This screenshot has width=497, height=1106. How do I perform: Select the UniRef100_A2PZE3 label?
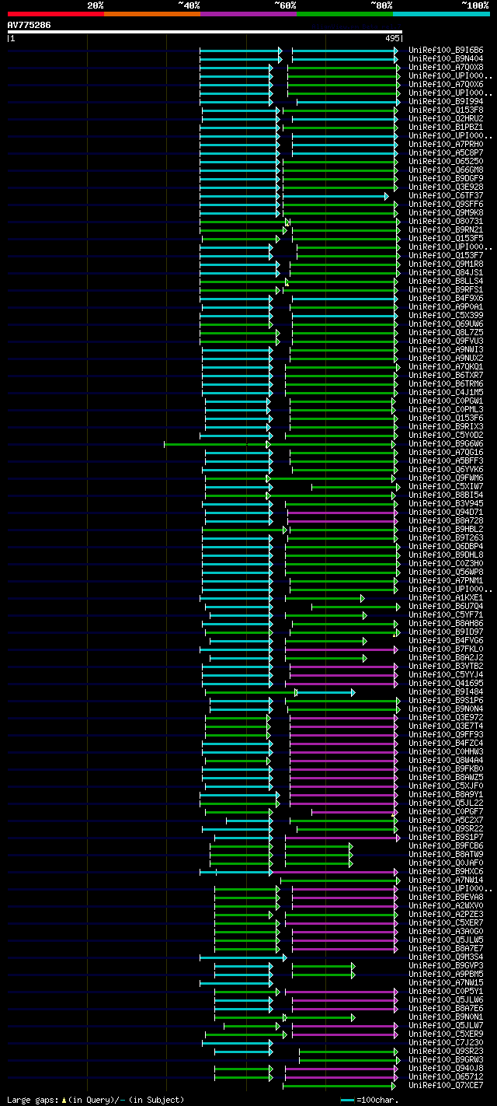446,914
